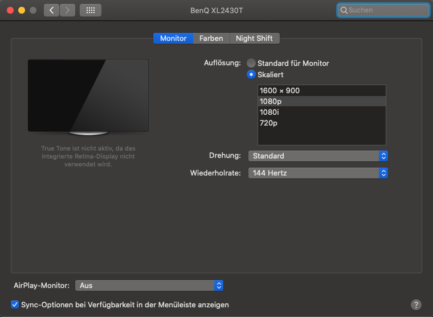Open the AirPlay-Monitor dropdown
This screenshot has height=317, width=433.
(149, 286)
